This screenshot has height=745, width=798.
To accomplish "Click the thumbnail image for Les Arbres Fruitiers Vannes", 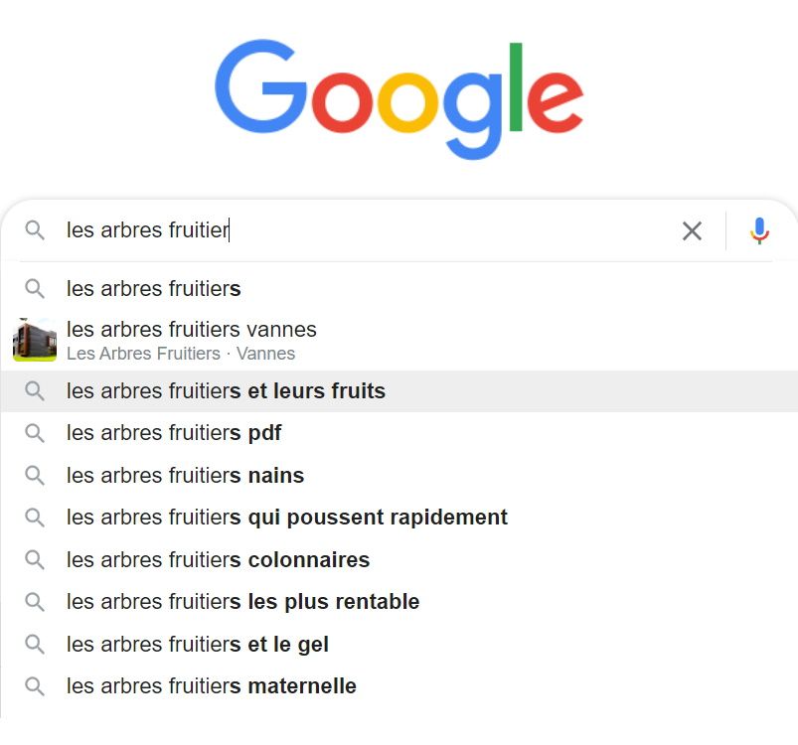I will point(34,339).
